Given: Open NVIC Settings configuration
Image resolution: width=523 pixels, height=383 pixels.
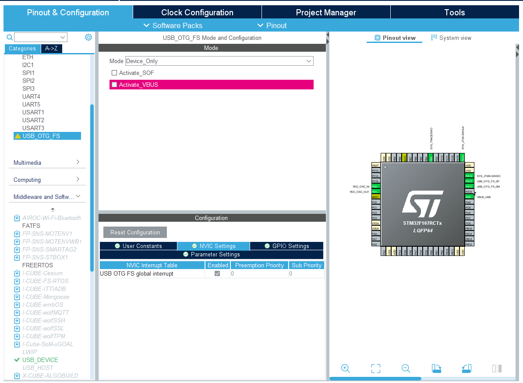Looking at the screenshot, I should point(213,246).
